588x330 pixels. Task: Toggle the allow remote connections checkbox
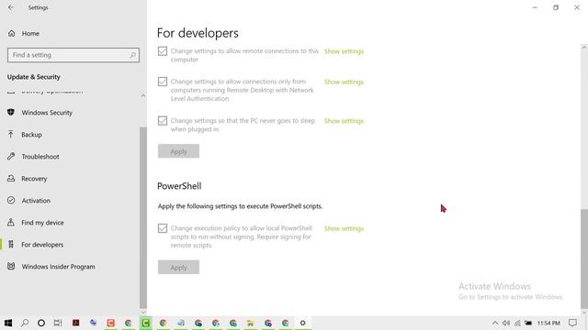[163, 51]
